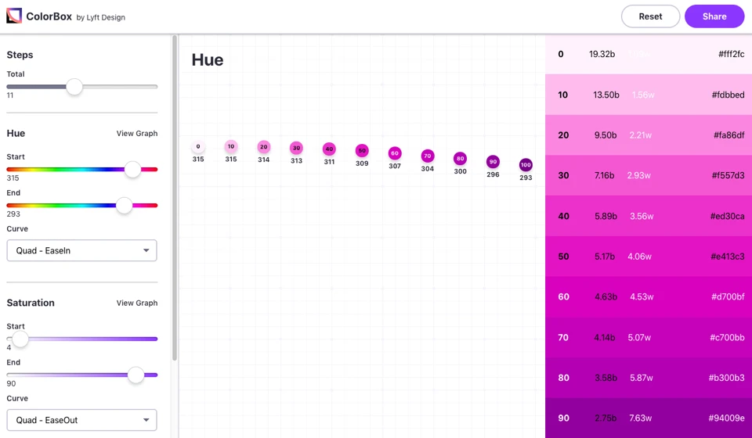Screen dimensions: 752x438
Task: Click the Steps section heading
Action: click(x=20, y=55)
